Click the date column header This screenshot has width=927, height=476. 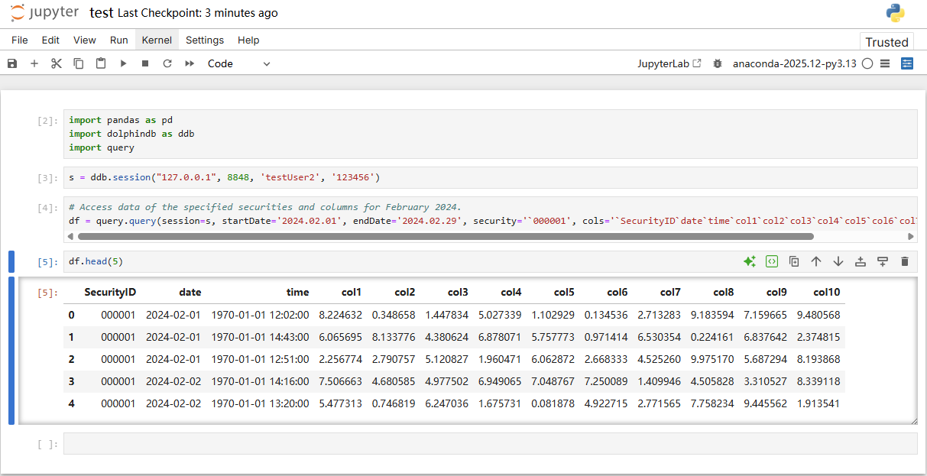point(190,292)
